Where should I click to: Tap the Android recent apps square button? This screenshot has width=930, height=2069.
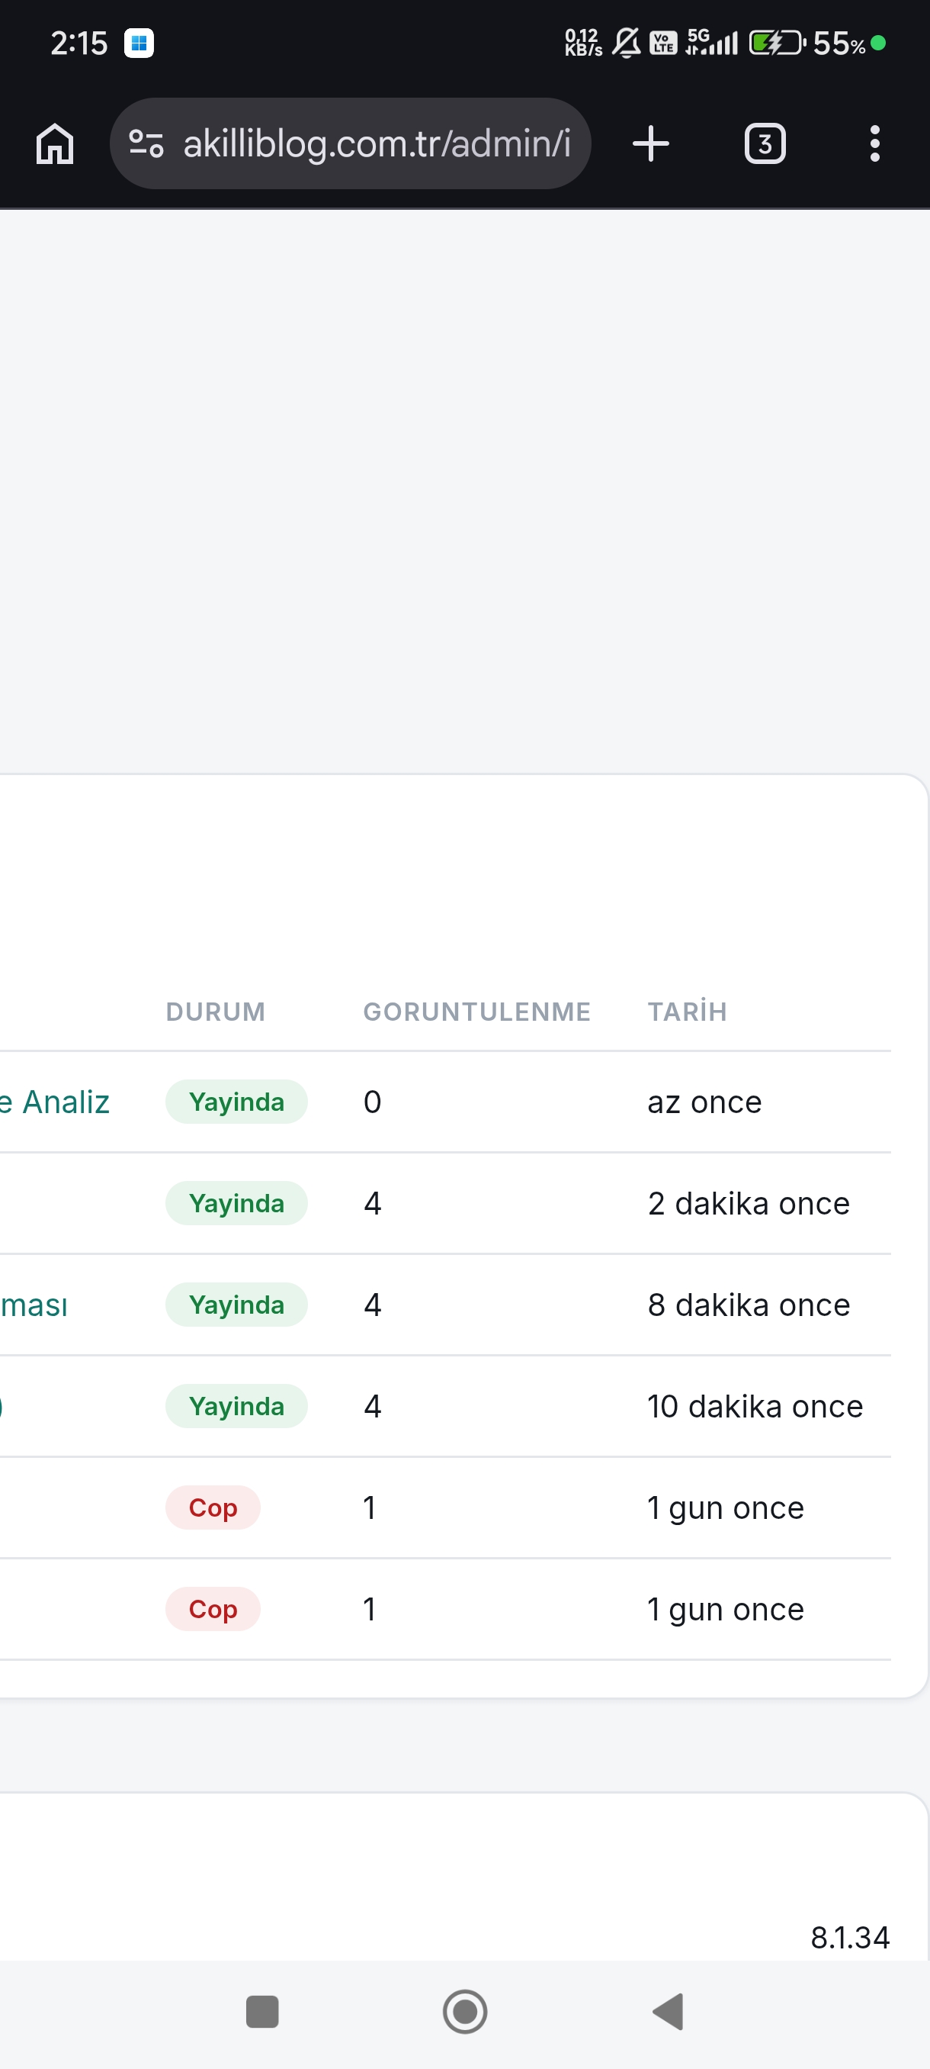262,2011
